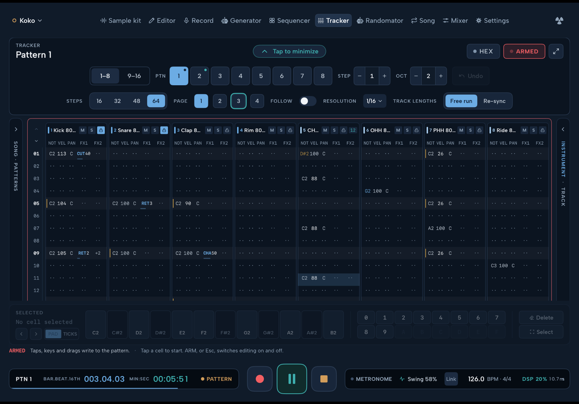Solo the Clap 8 track
The width and height of the screenshot is (579, 404).
pyautogui.click(x=218, y=130)
